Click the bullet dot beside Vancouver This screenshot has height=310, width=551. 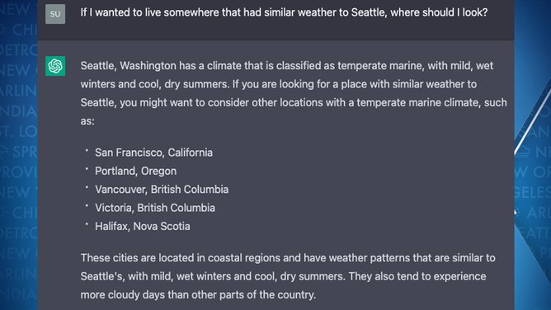(87, 187)
